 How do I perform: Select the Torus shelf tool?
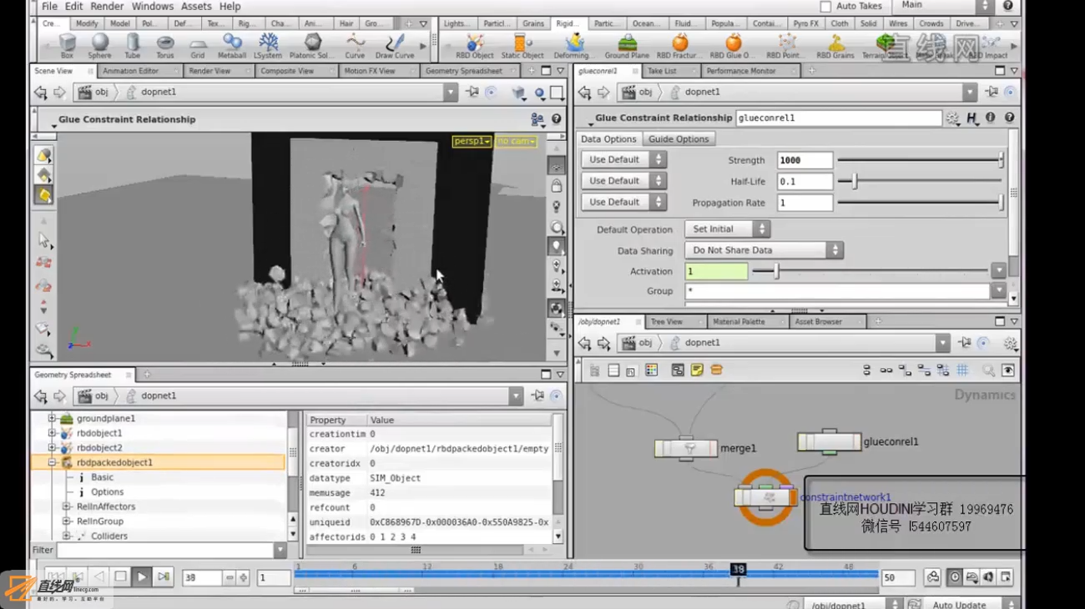pos(165,46)
